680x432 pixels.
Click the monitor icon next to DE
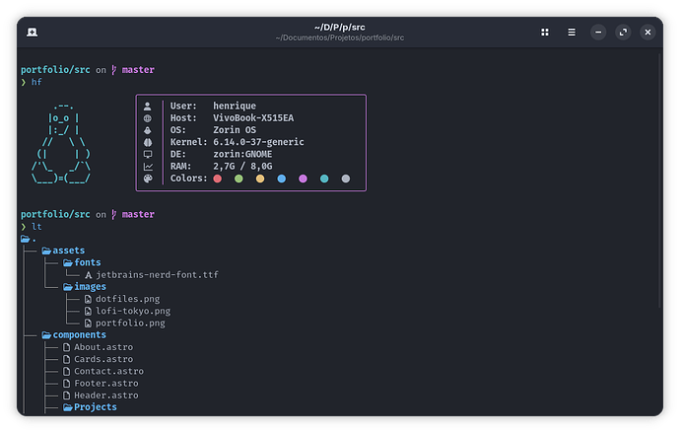pyautogui.click(x=148, y=155)
